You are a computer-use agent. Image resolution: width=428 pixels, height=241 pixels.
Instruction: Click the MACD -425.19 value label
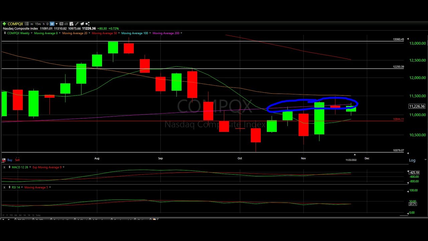[x=414, y=172]
